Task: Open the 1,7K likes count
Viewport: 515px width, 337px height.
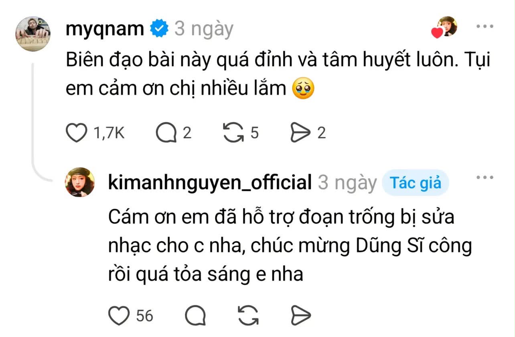Action: tap(109, 133)
